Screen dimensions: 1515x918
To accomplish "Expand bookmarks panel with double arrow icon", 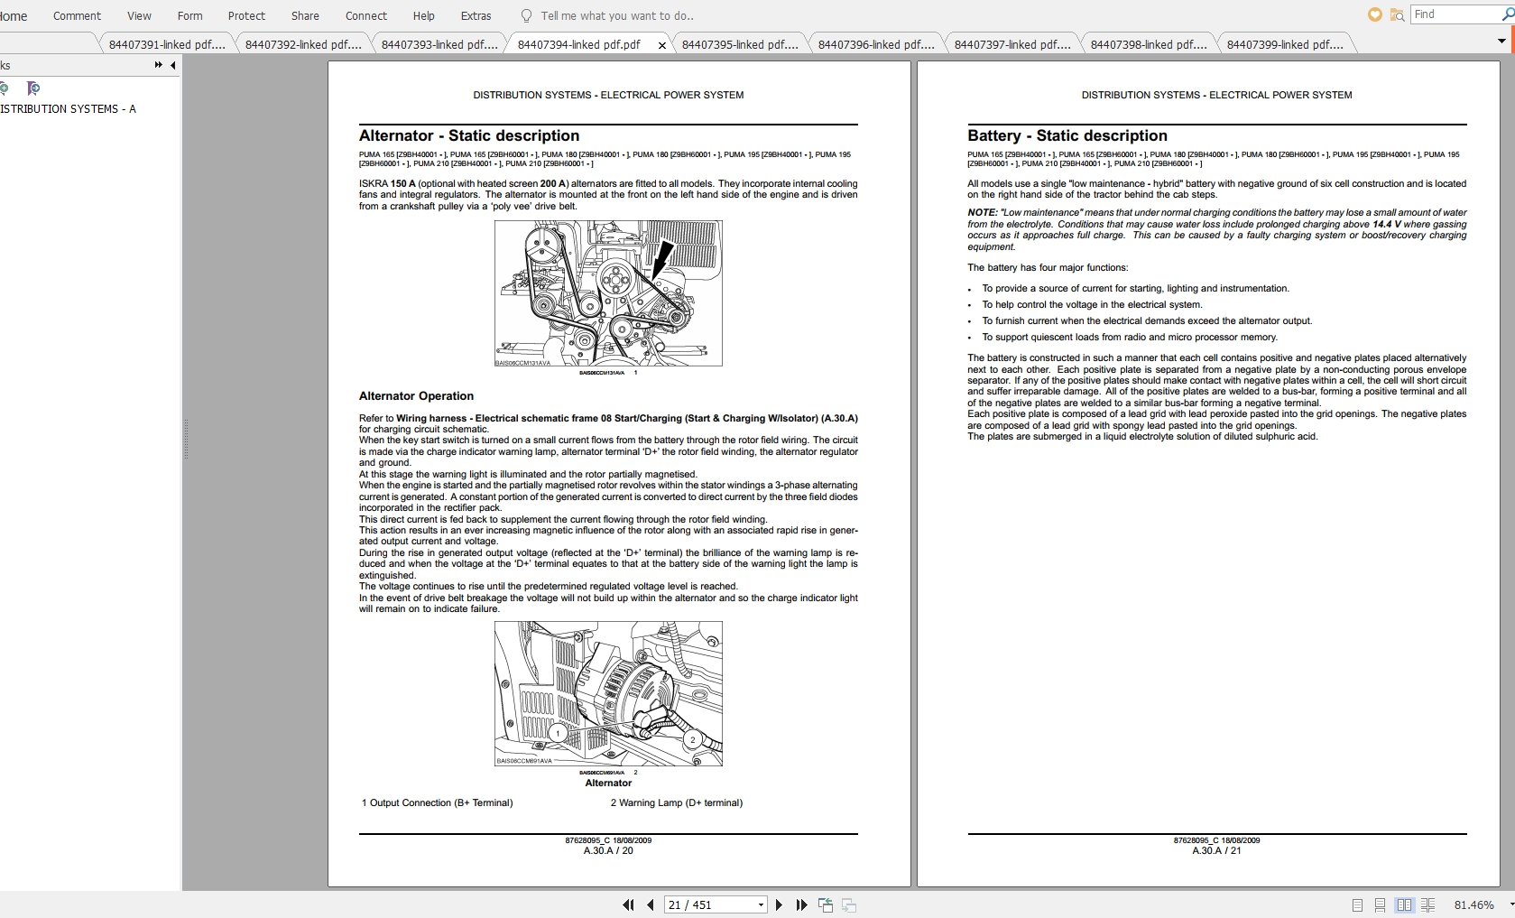I will [x=159, y=65].
